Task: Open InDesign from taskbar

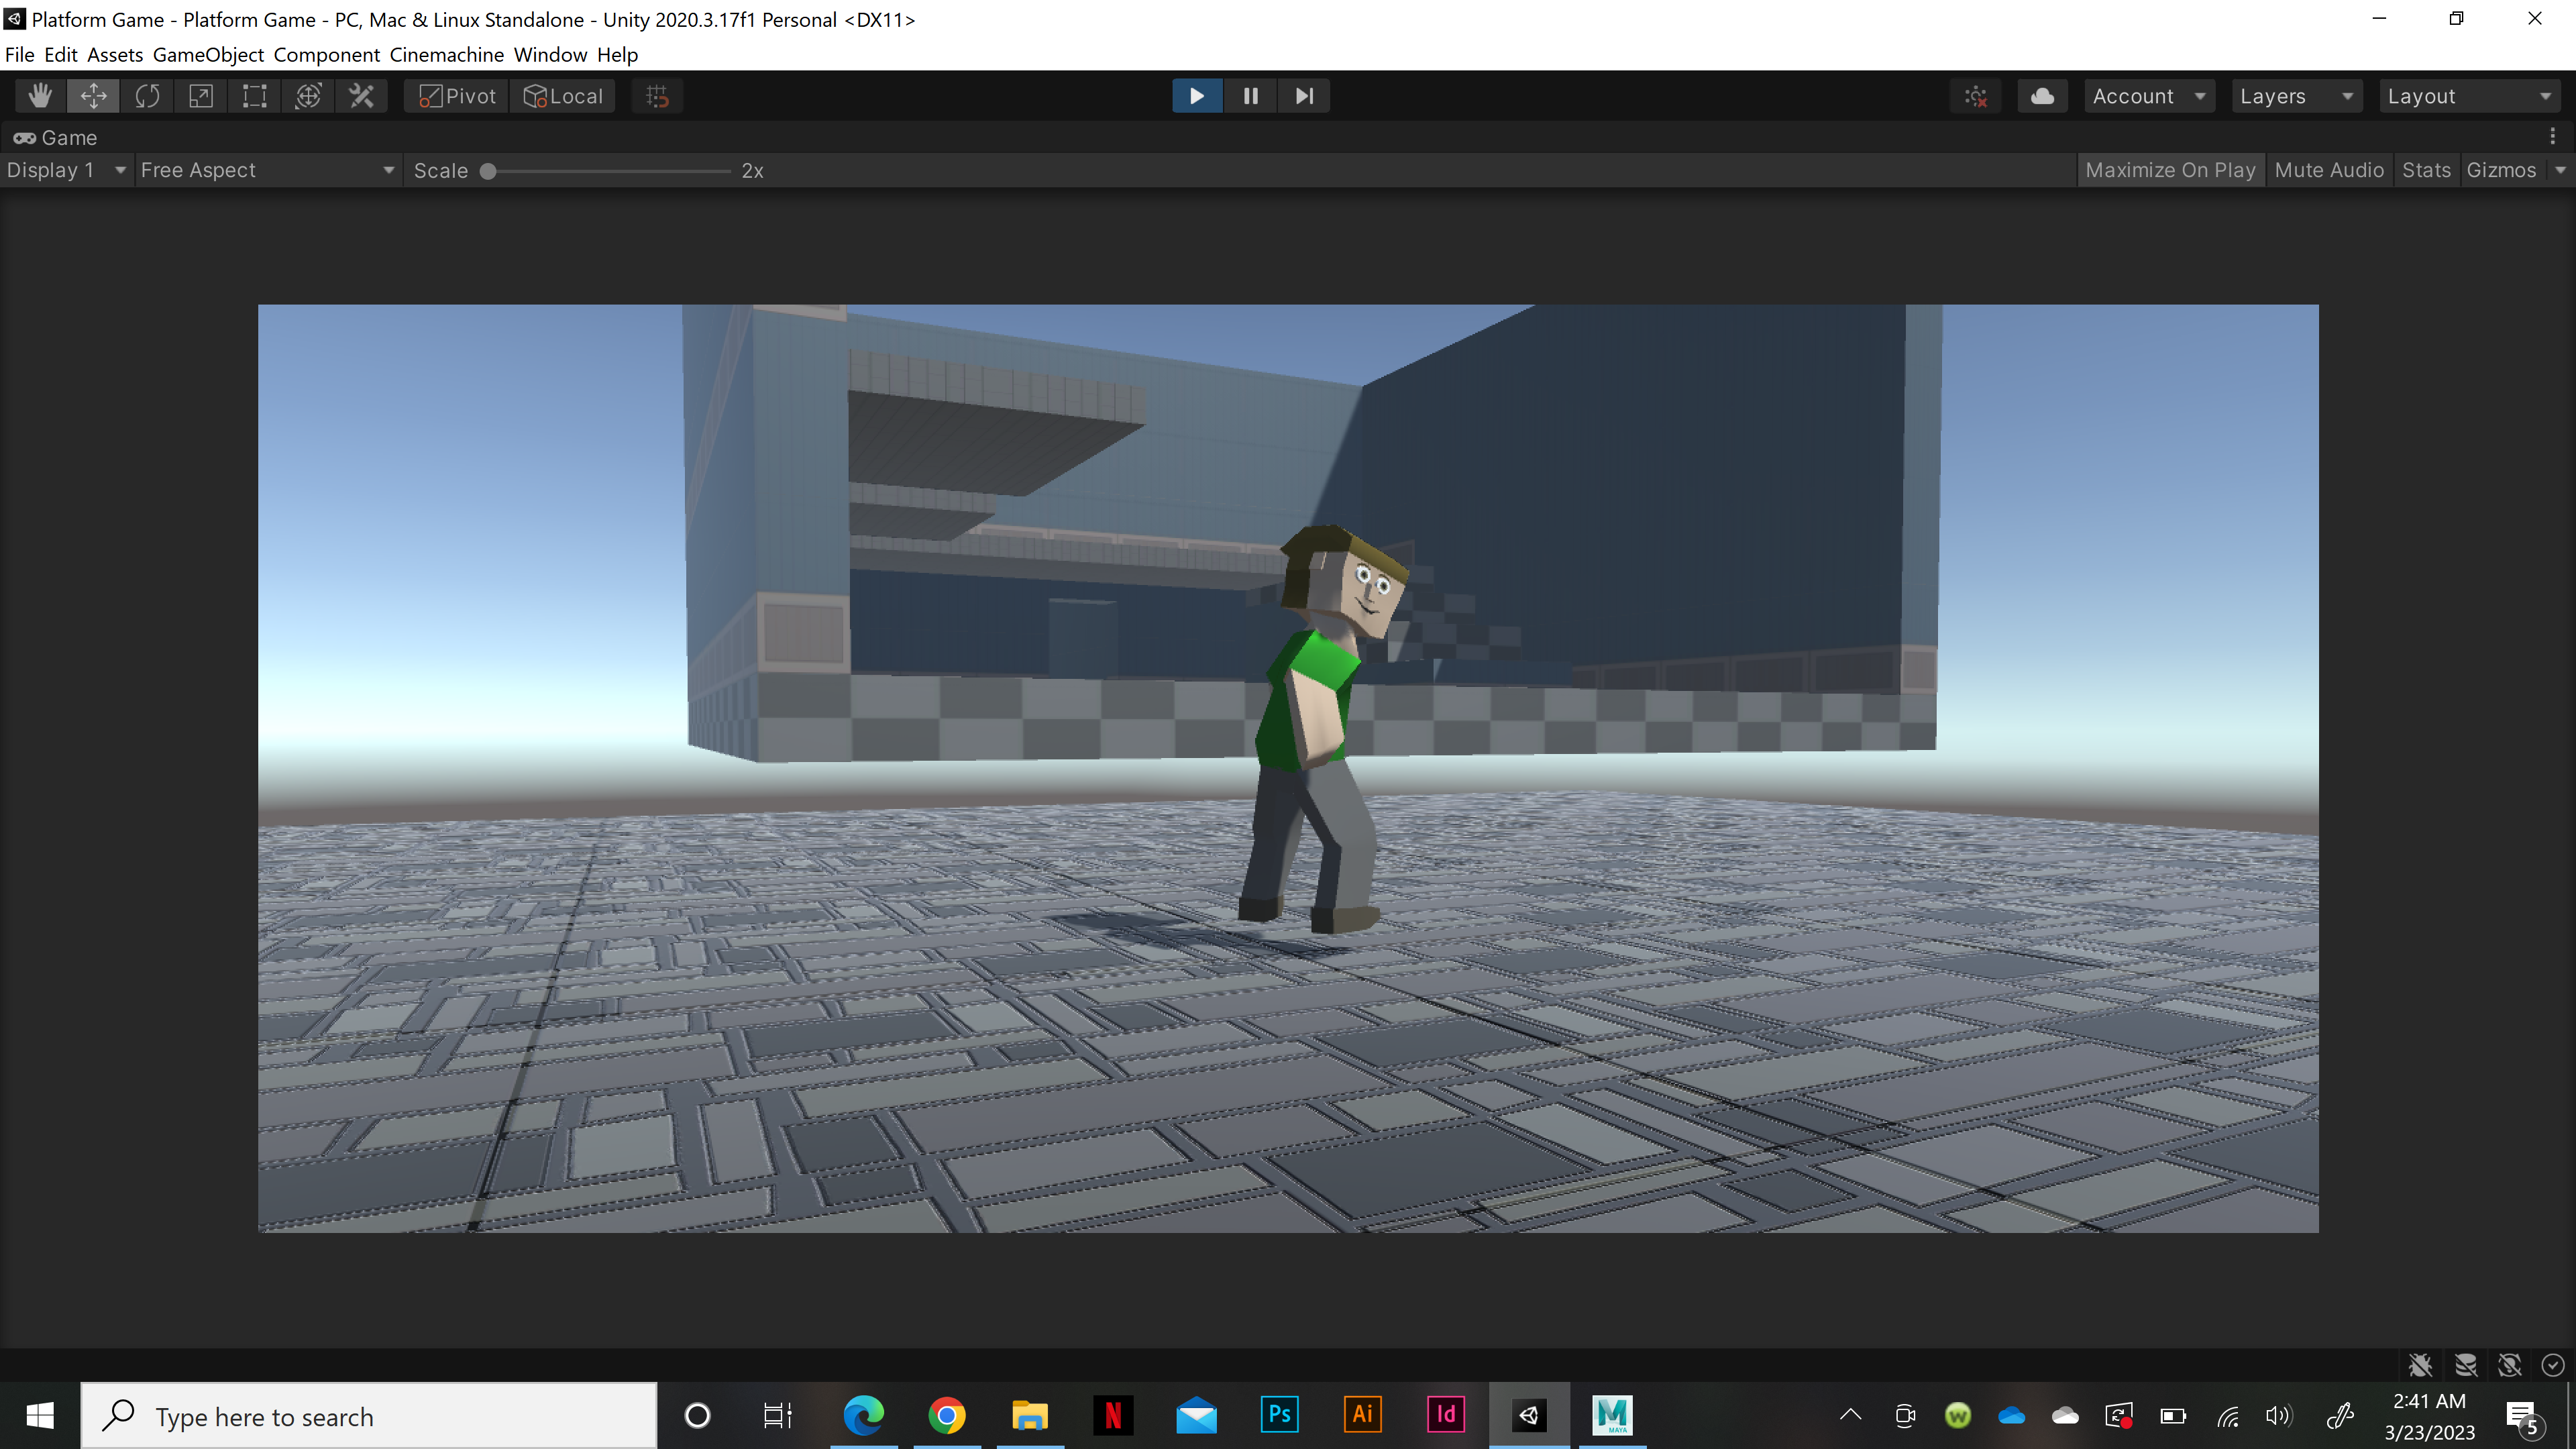Action: pyautogui.click(x=1445, y=1415)
